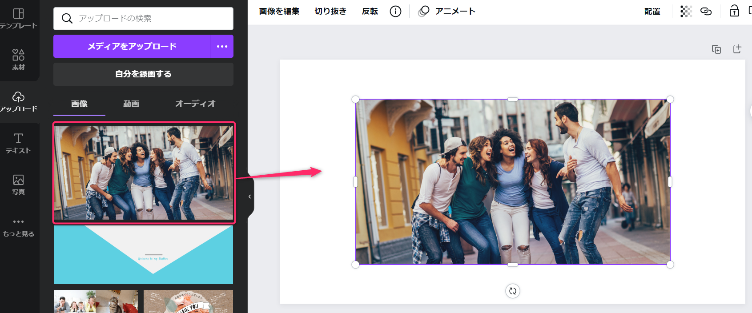
Task: Select the family and cat thumbnail
Action: click(96, 301)
